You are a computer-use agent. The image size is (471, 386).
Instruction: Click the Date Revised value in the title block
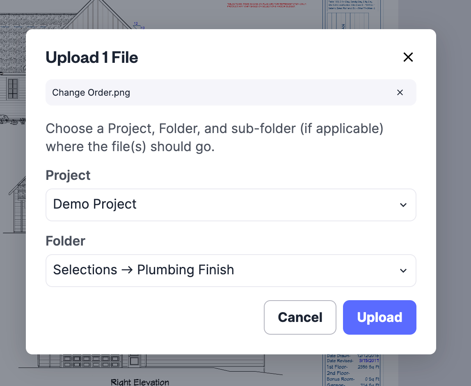(369, 361)
